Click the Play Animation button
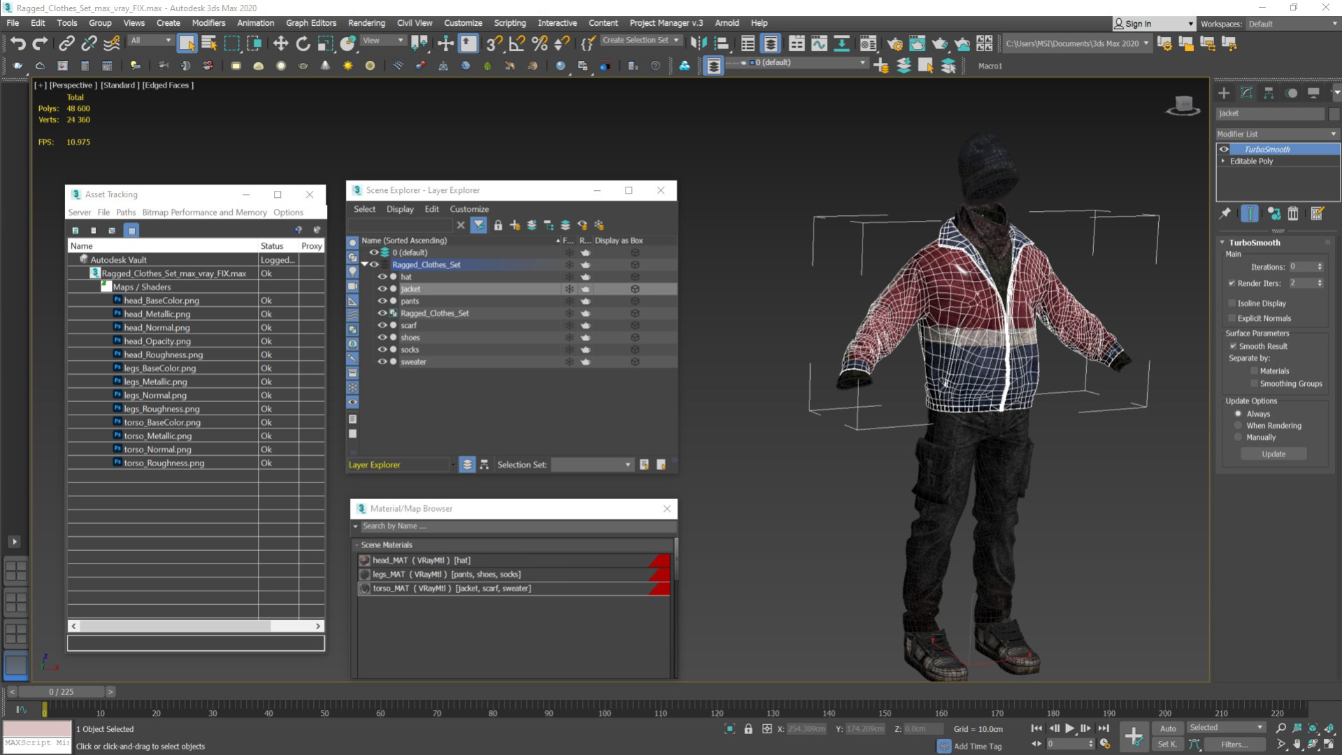 tap(1069, 728)
